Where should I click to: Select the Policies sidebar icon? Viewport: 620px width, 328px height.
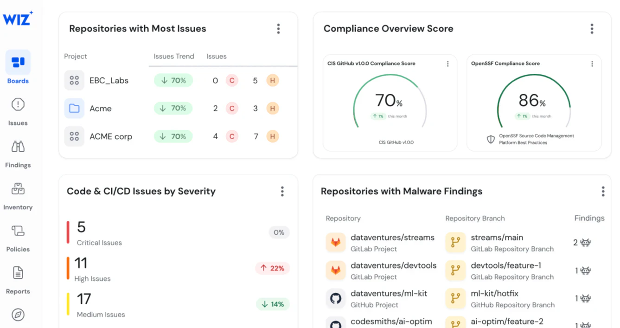pos(18,231)
